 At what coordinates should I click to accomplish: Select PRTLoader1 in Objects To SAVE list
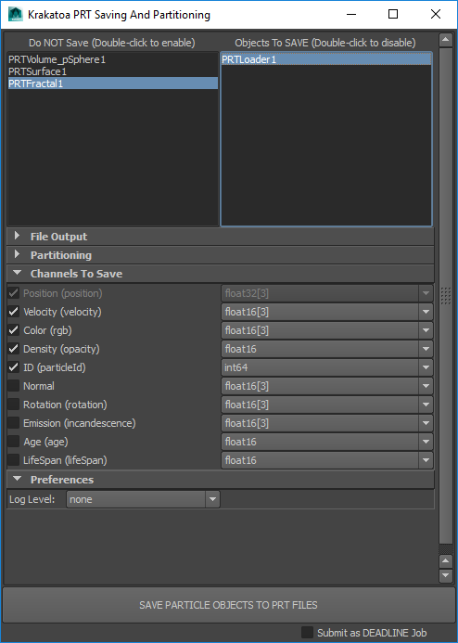[326, 59]
